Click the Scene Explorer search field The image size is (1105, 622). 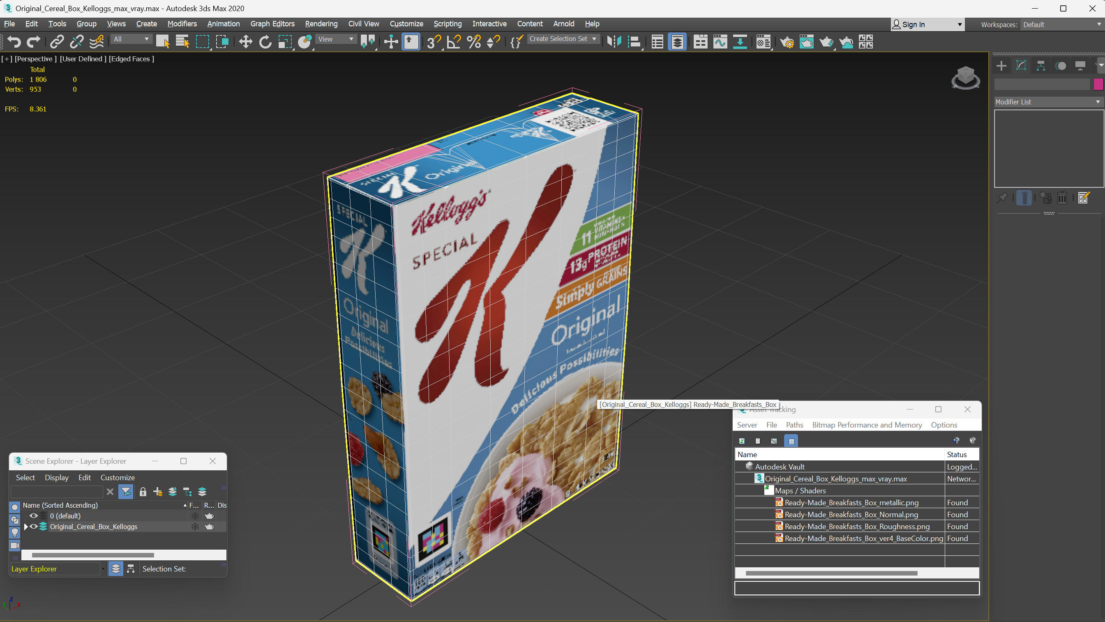coord(57,492)
